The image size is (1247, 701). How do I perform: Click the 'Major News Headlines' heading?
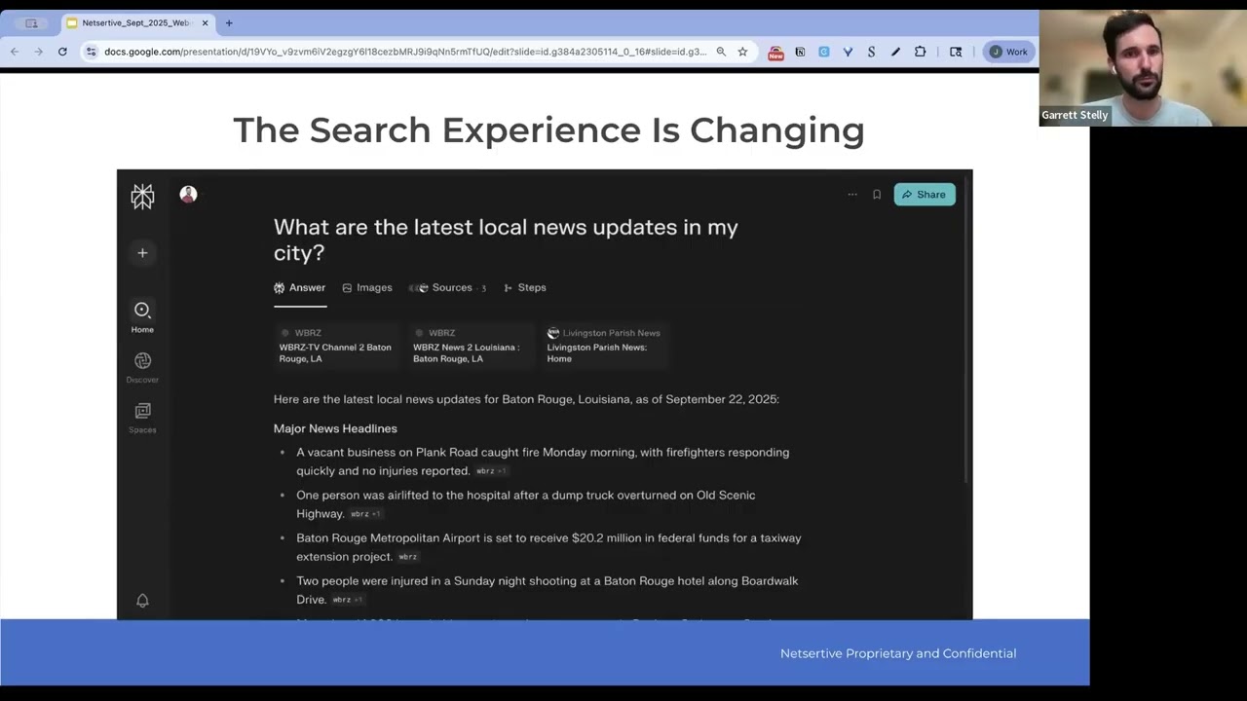pos(335,428)
